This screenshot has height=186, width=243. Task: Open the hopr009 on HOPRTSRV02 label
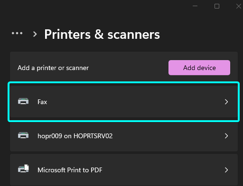75,136
